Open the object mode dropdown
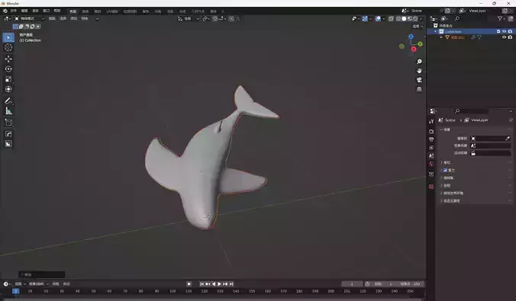516x301 pixels. (29, 19)
